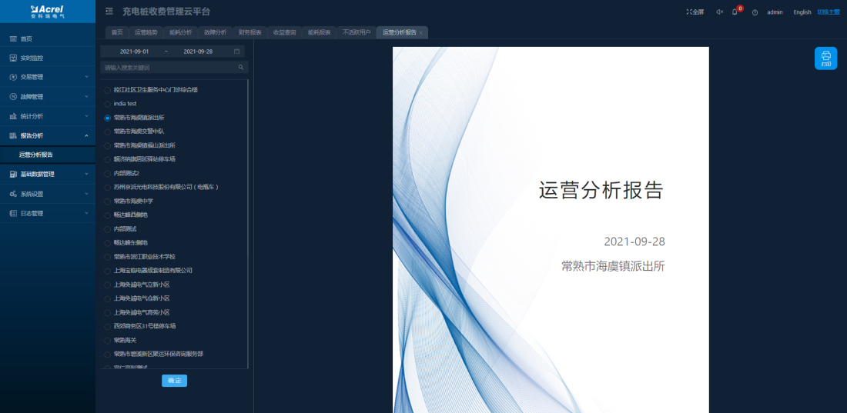Screen dimensions: 847x413
Task: Toggle the mute speaker icon
Action: click(x=719, y=12)
